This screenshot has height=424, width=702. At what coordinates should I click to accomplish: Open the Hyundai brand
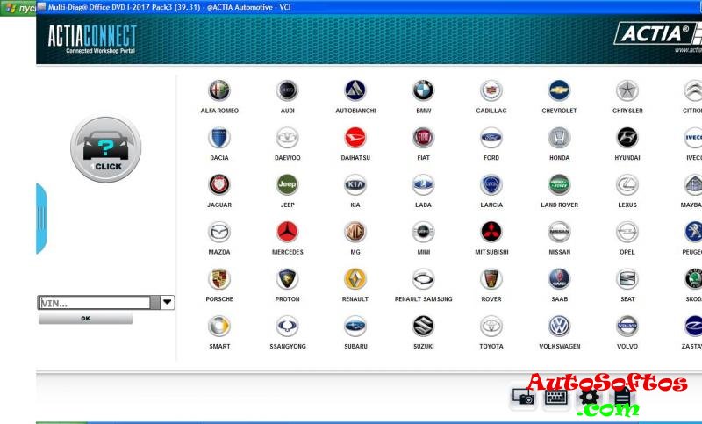point(627,138)
